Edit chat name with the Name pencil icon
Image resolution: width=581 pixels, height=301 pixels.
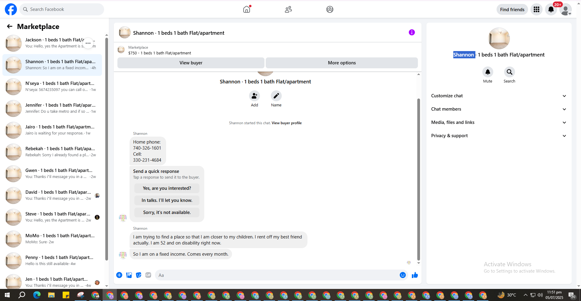pyautogui.click(x=276, y=96)
